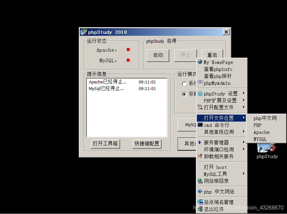The height and width of the screenshot is (214, 287).
Task: Choose 查看php探针 menu entry
Action: [222, 76]
